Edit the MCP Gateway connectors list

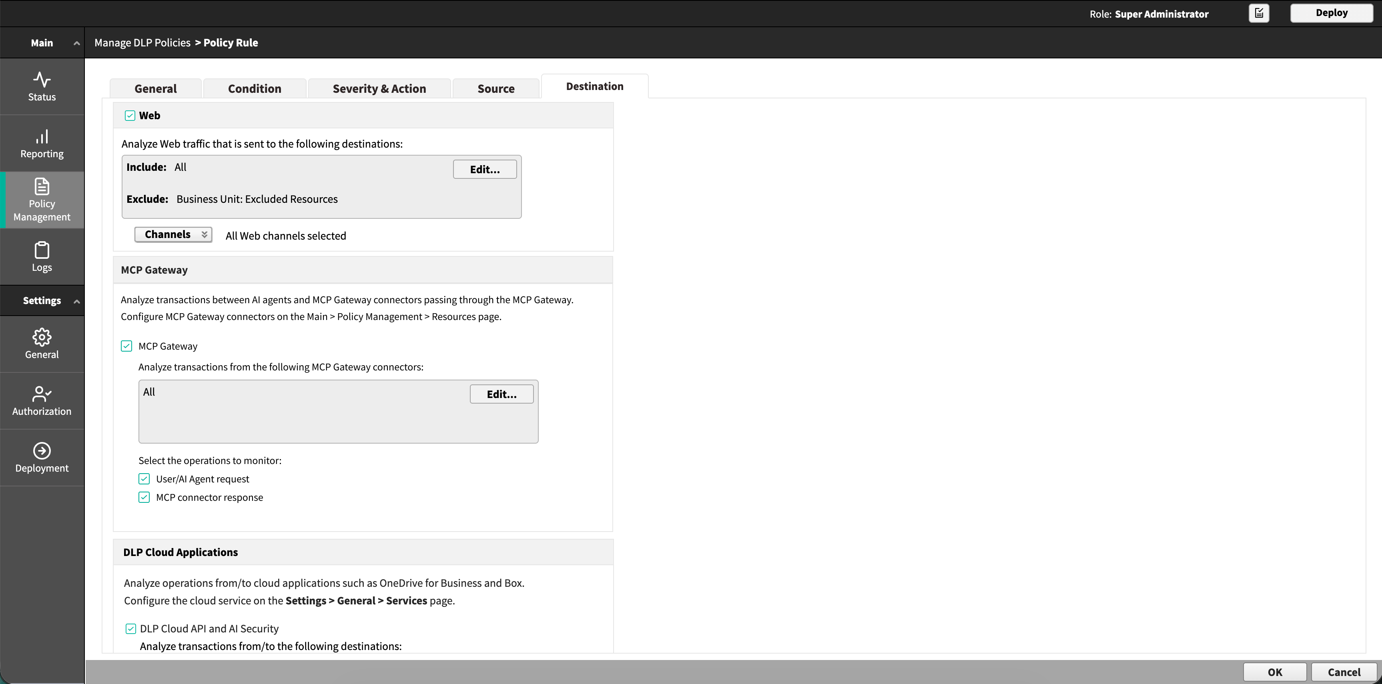click(x=501, y=394)
